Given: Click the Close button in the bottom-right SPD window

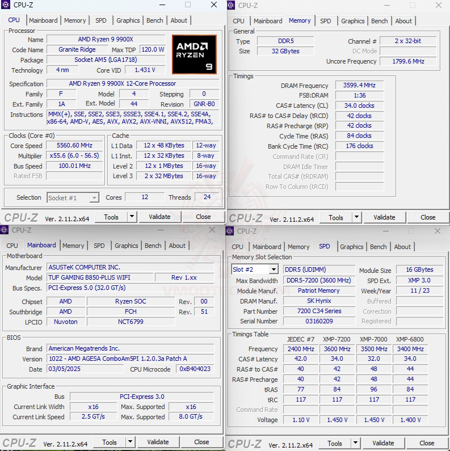Looking at the screenshot, I should tap(427, 443).
